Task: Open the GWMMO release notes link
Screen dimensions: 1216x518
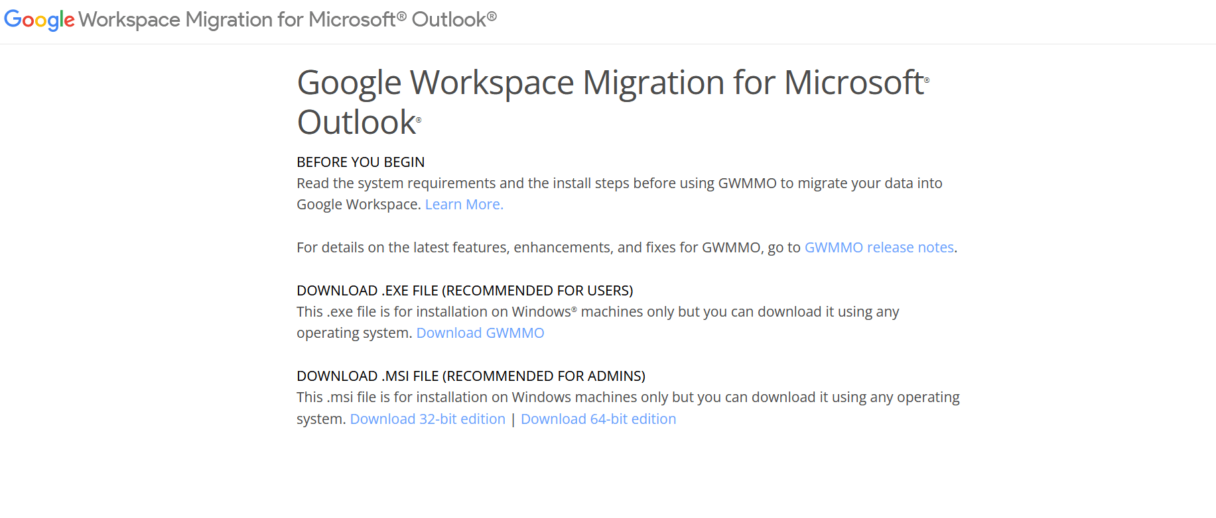Action: click(879, 248)
